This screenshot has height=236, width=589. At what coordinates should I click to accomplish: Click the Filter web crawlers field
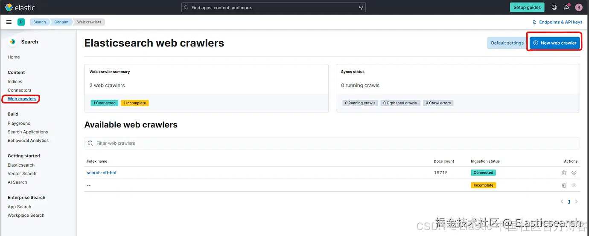click(x=332, y=143)
